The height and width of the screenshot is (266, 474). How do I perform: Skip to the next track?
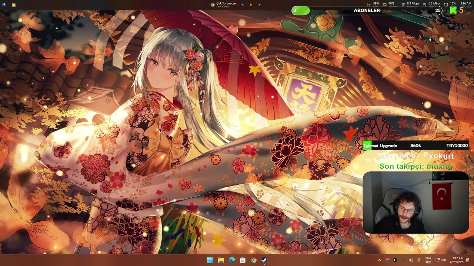pyautogui.click(x=260, y=5)
